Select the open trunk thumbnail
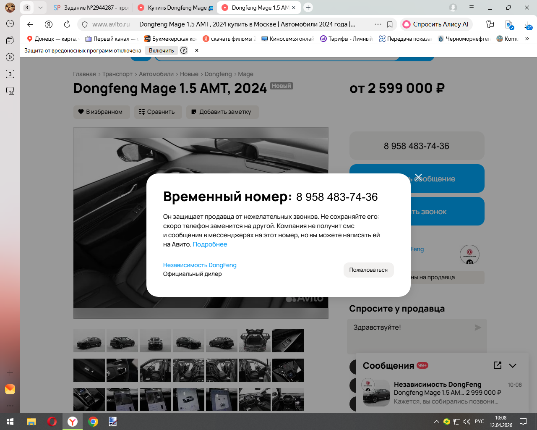The image size is (537, 430). click(x=255, y=341)
